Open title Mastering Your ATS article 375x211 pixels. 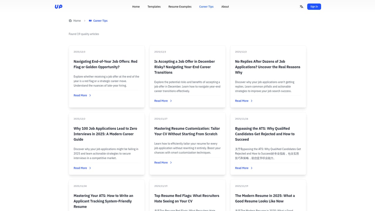pos(103,201)
